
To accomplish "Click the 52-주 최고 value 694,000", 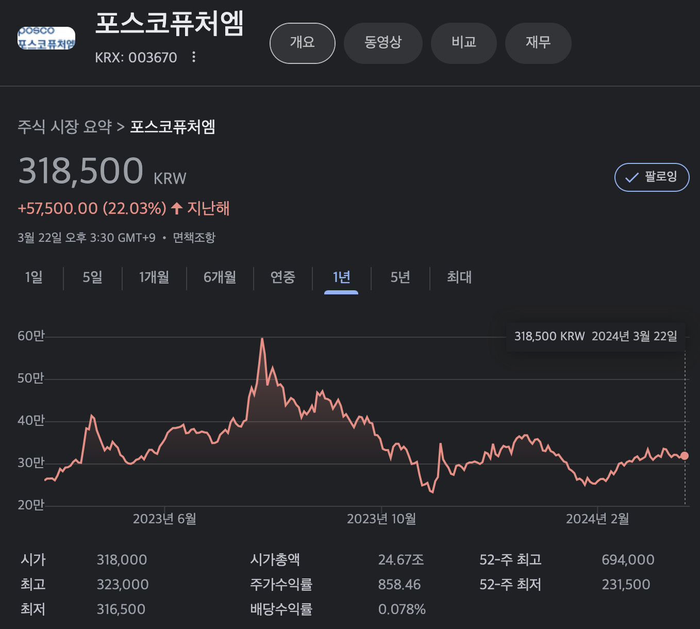I will click(x=628, y=560).
